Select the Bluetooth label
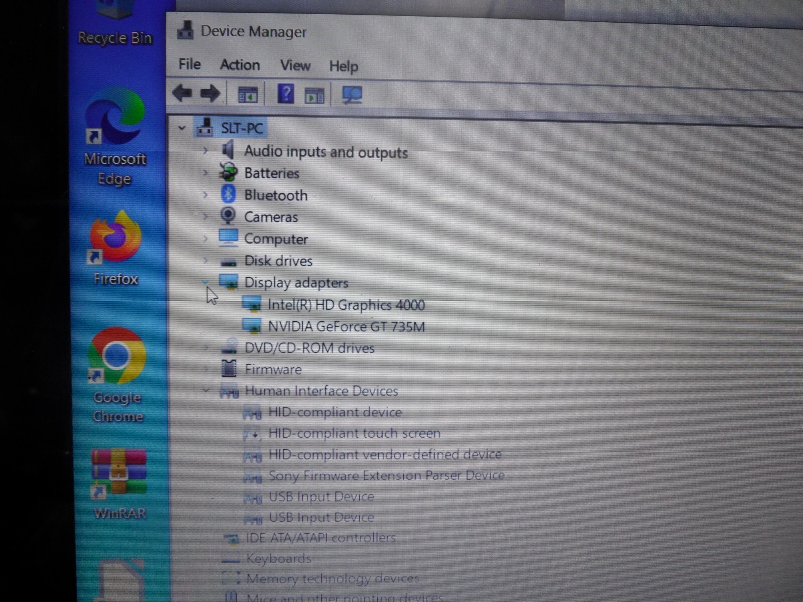This screenshot has width=803, height=602. click(x=276, y=195)
